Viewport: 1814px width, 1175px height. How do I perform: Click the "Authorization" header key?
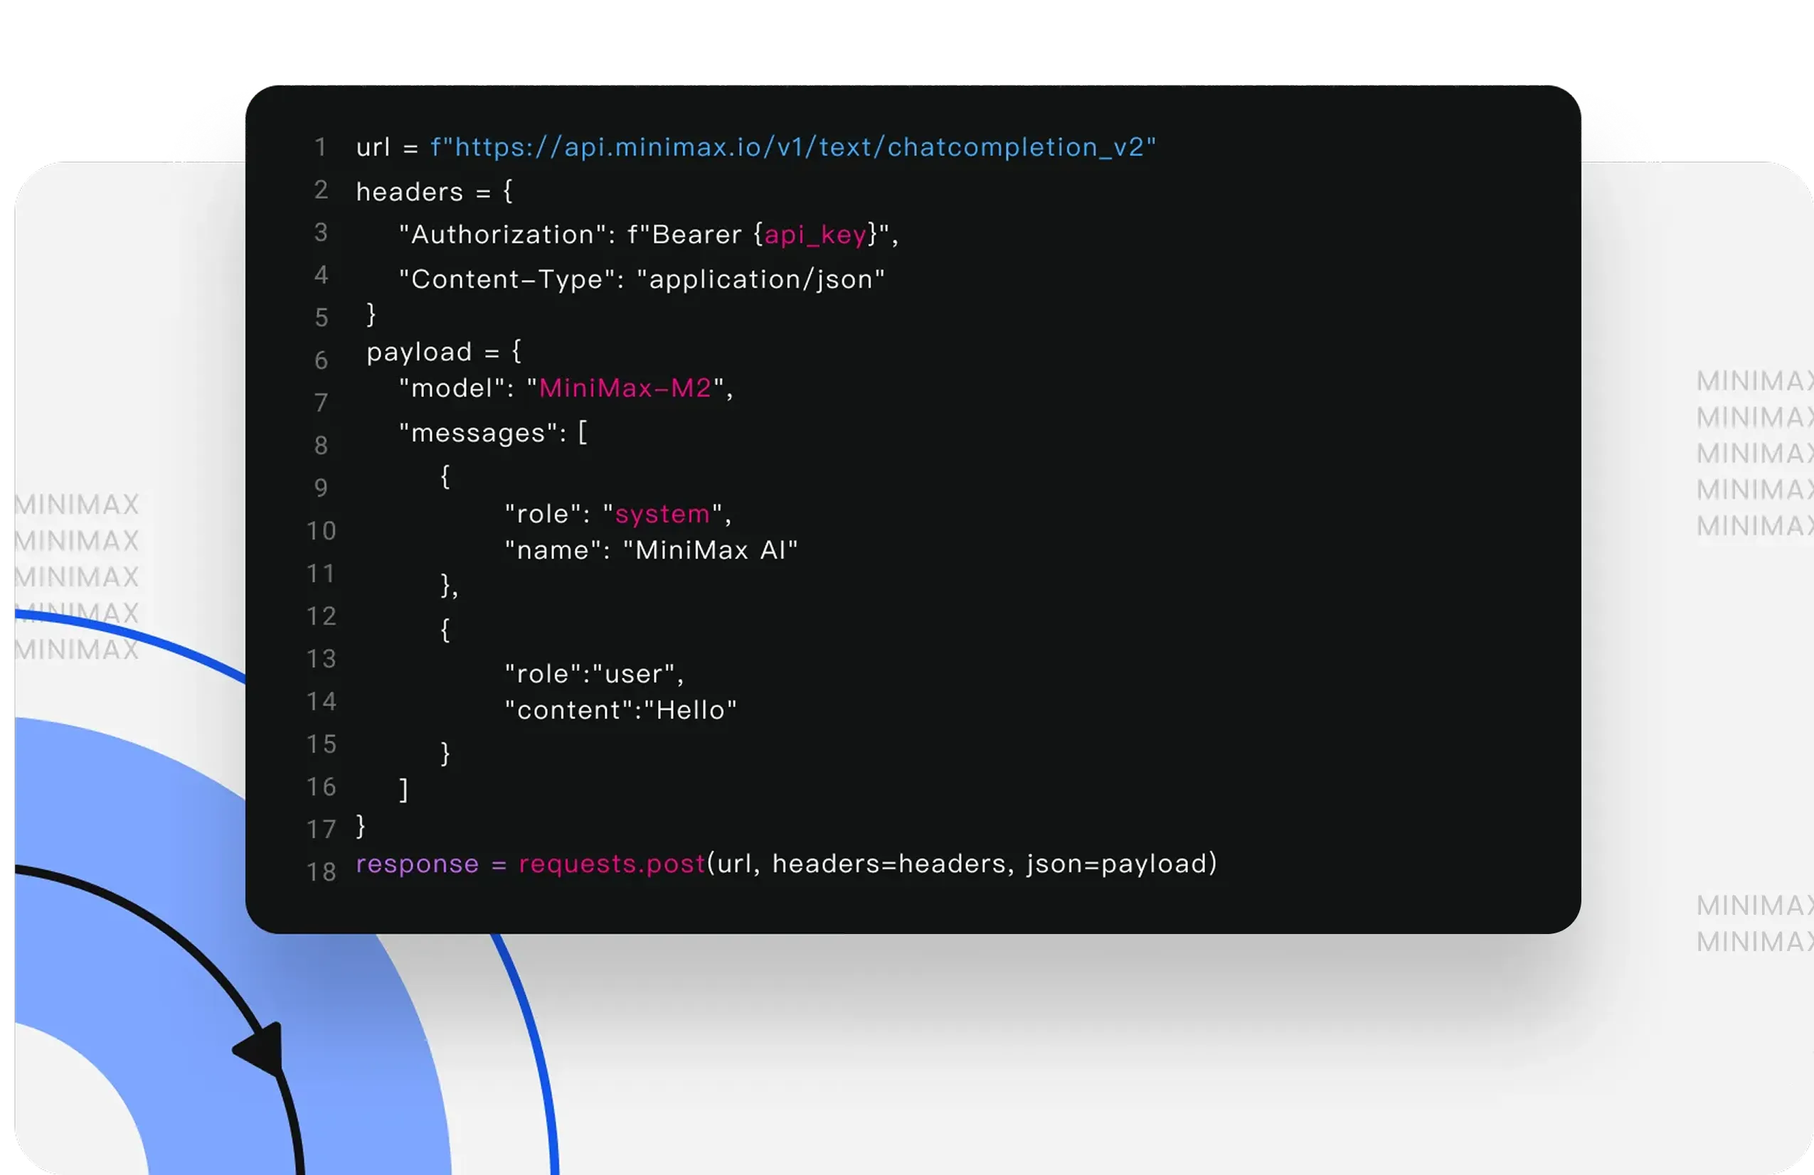coord(502,235)
